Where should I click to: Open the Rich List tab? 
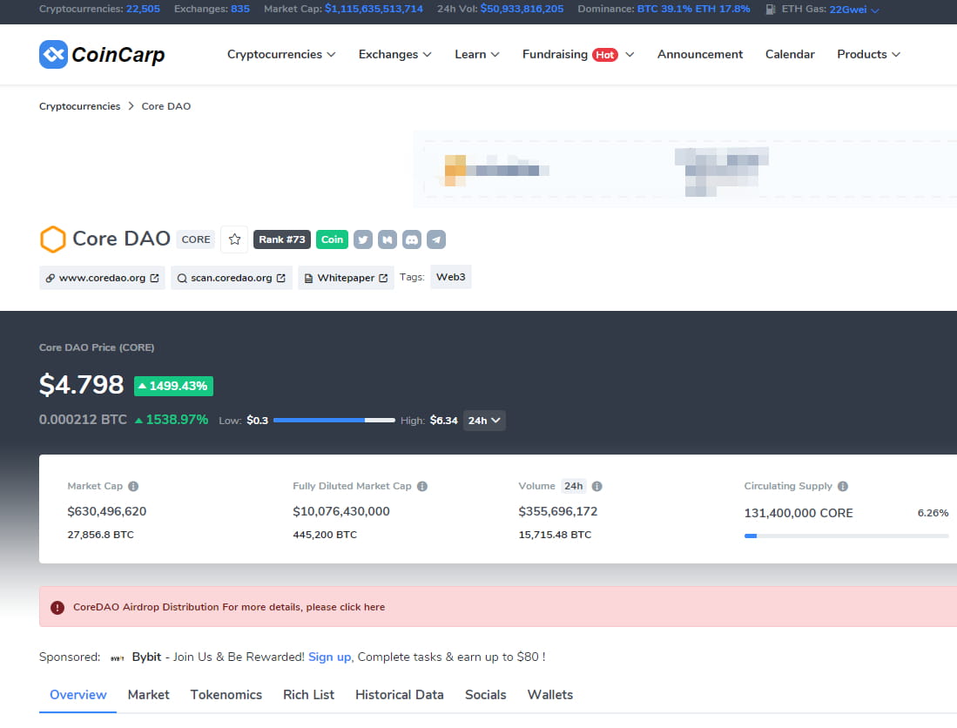click(308, 694)
